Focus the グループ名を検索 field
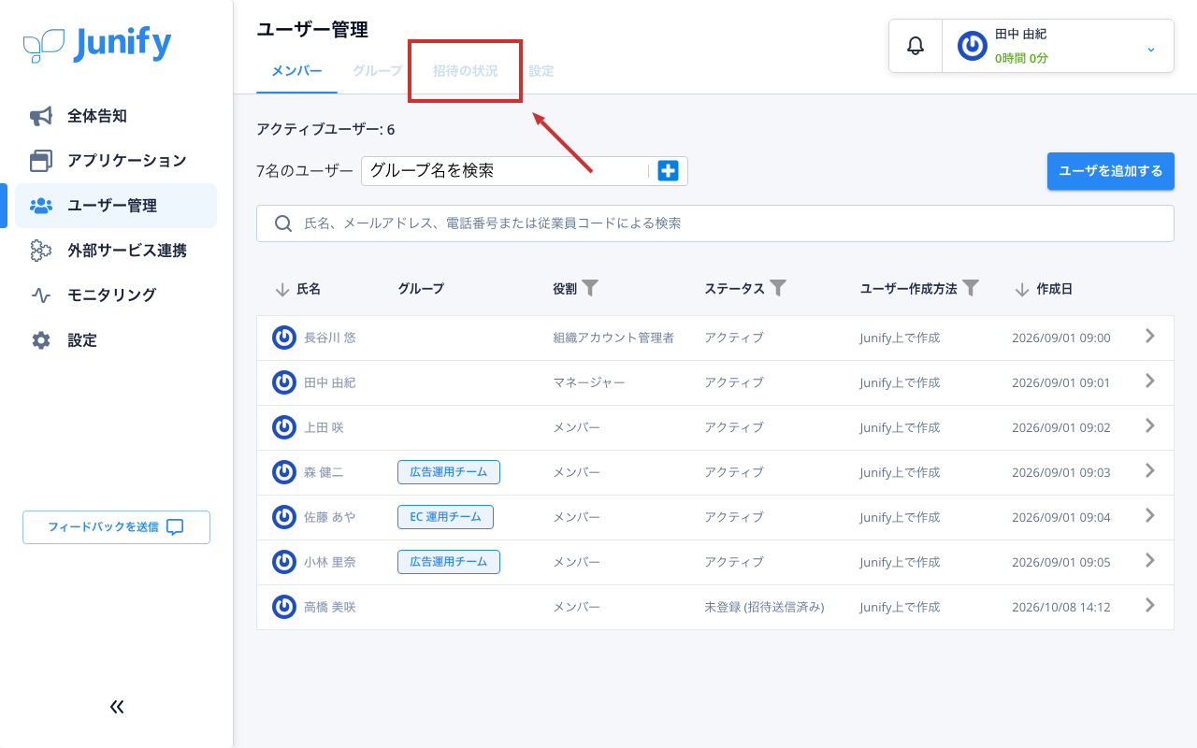 (x=503, y=171)
